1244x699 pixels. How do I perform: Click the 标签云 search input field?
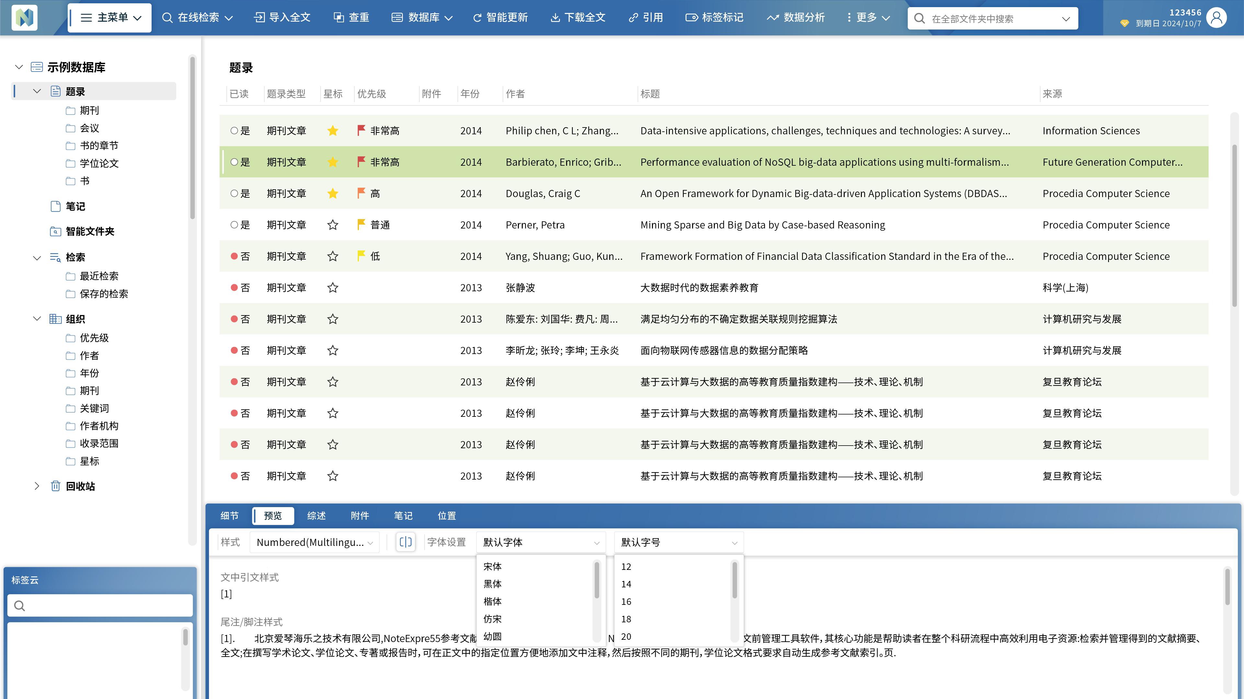pos(106,605)
